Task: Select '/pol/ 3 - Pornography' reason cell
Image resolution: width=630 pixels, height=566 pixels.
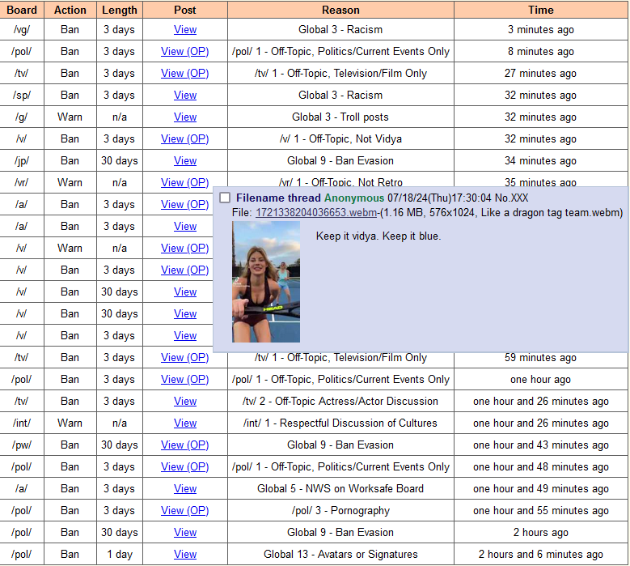Action: (x=340, y=510)
